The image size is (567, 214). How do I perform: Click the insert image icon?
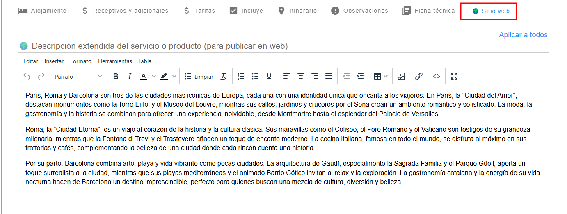tap(401, 76)
